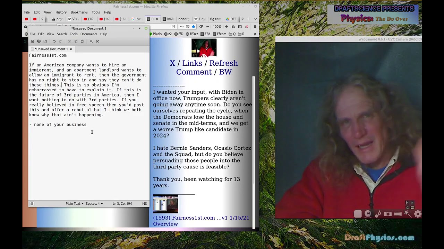The image size is (444, 249).
Task: Open the (1593) Fairness1st.com Overview link
Action: [201, 221]
